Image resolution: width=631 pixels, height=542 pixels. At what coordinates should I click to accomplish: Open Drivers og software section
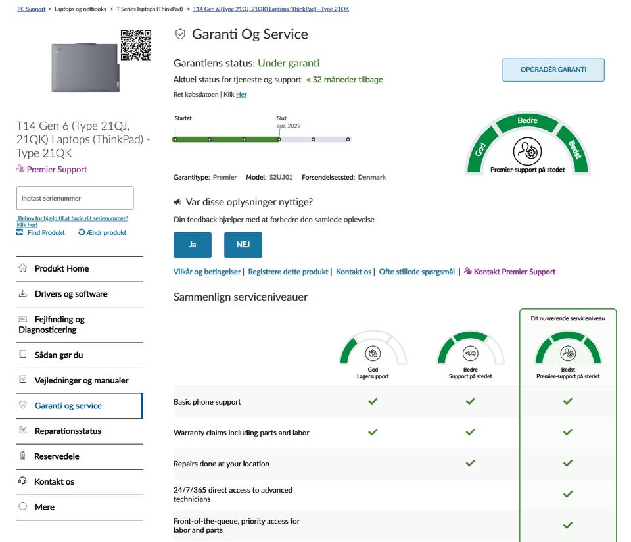click(x=80, y=294)
